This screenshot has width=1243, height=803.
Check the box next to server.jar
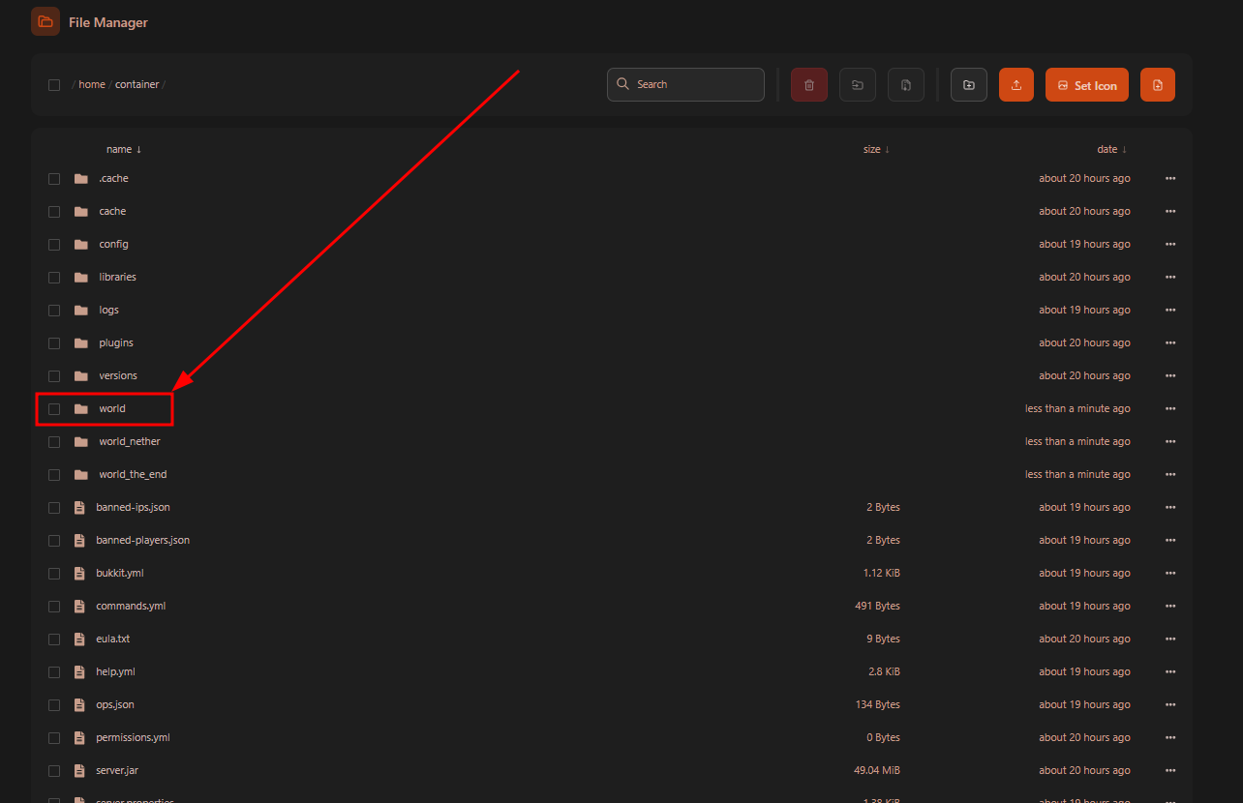(54, 771)
